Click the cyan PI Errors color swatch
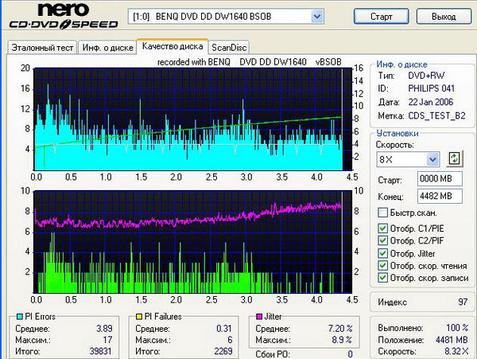 (x=19, y=317)
